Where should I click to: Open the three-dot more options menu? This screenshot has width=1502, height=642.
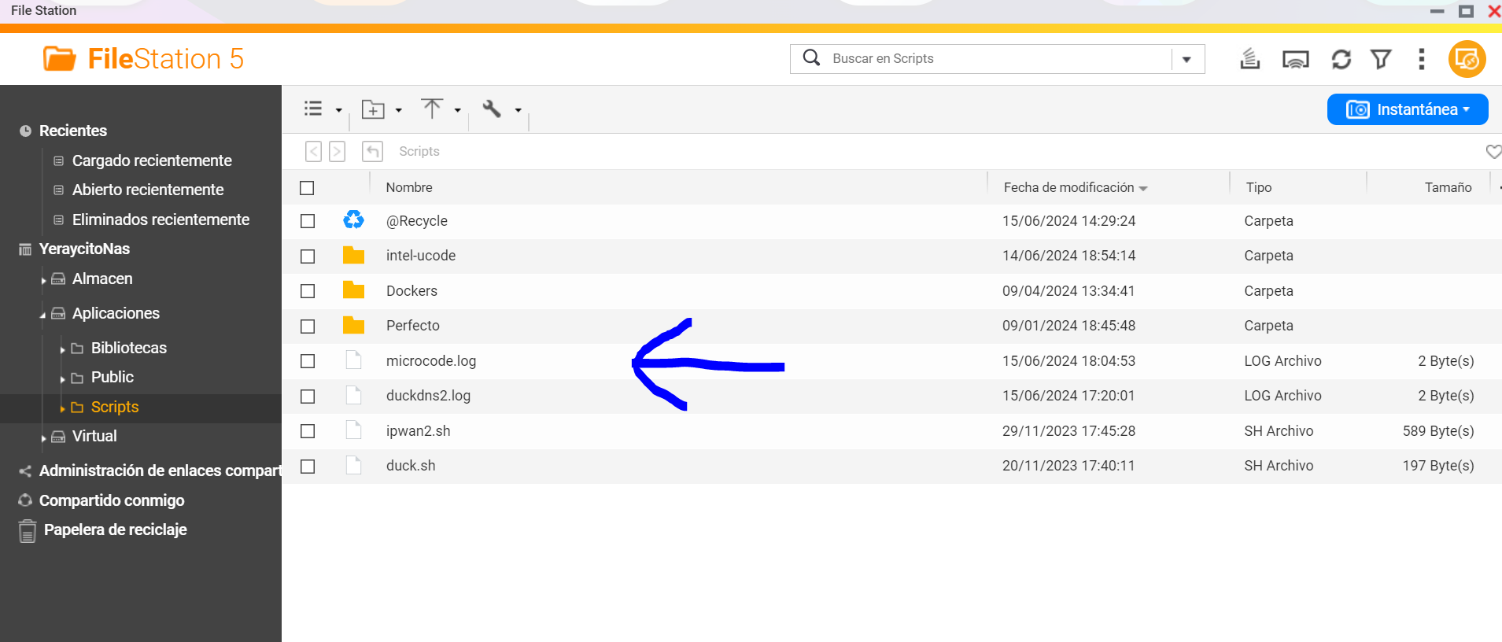pyautogui.click(x=1421, y=60)
